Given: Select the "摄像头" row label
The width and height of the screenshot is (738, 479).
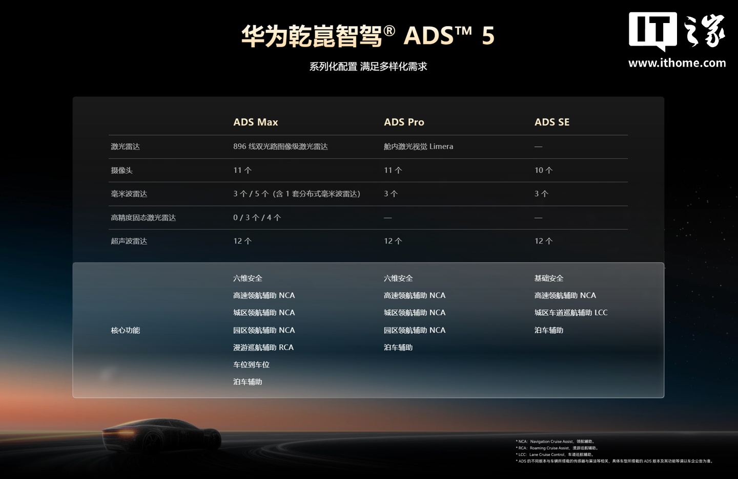Looking at the screenshot, I should (x=121, y=170).
